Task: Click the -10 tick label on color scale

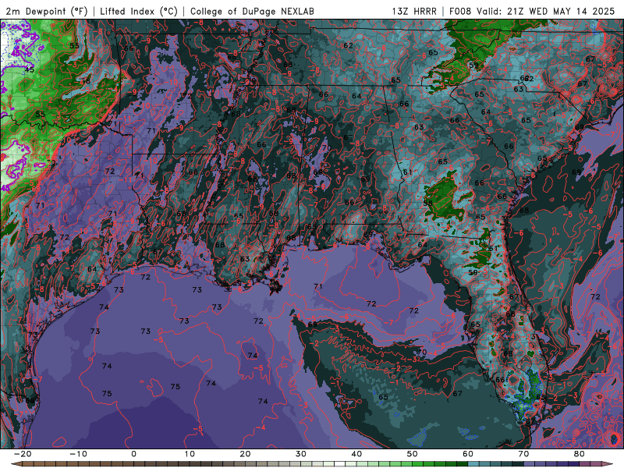Action: tap(78, 454)
